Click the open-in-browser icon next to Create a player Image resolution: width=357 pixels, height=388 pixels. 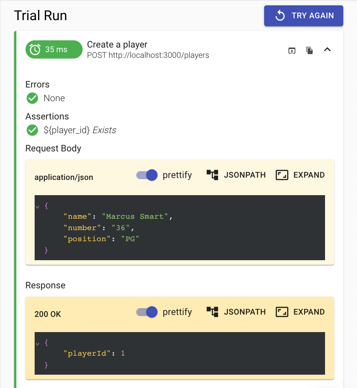point(292,51)
